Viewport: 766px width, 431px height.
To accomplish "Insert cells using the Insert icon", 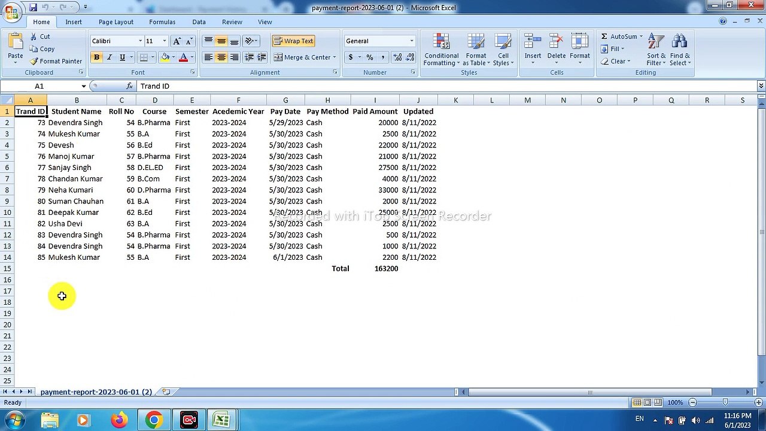I will tap(533, 41).
